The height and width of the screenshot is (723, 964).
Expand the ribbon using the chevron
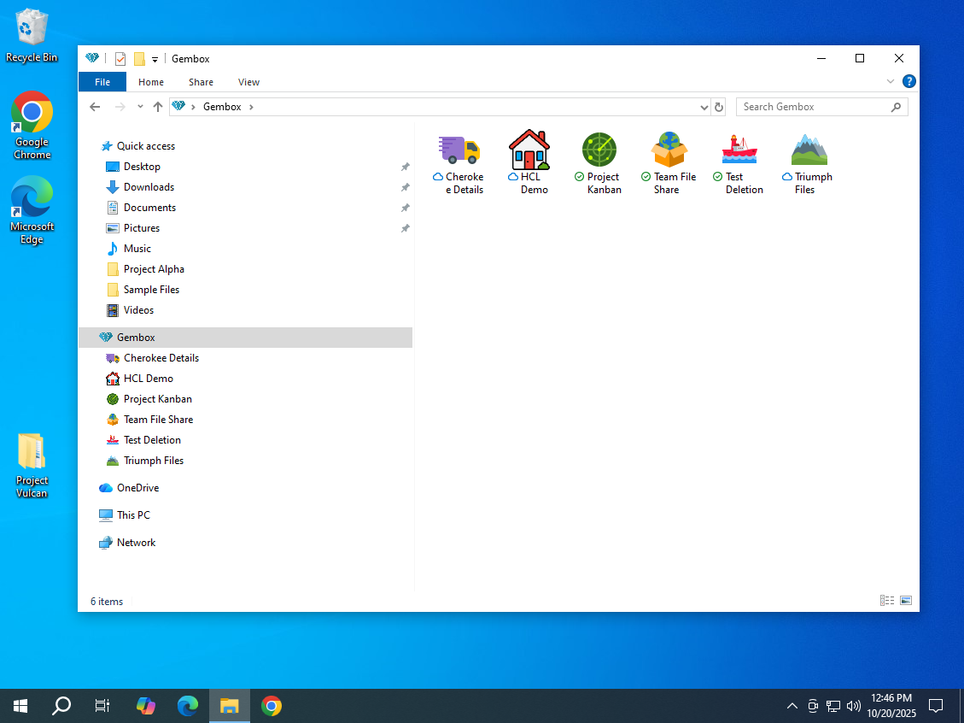(x=891, y=82)
